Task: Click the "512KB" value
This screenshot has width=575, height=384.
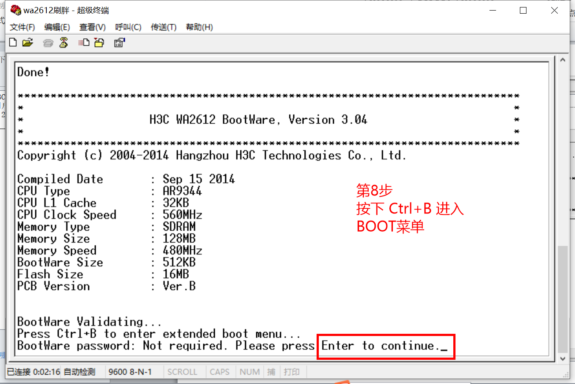Action: (179, 262)
